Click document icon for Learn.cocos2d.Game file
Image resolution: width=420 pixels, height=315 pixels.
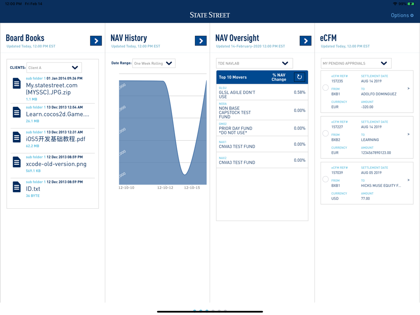[x=17, y=112]
